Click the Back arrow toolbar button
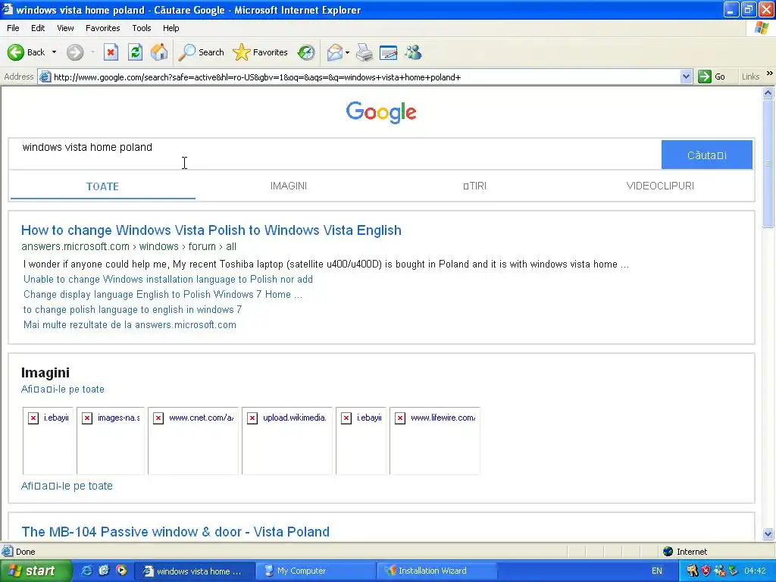The height and width of the screenshot is (582, 776). click(x=26, y=52)
